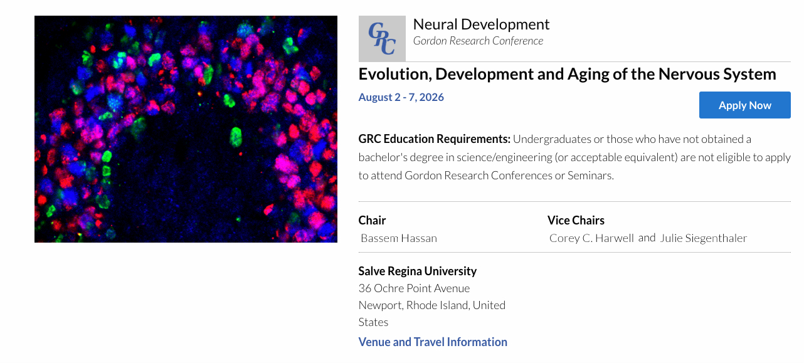The height and width of the screenshot is (363, 804).
Task: Click the Newport, Rhode Island address line
Action: pos(431,305)
